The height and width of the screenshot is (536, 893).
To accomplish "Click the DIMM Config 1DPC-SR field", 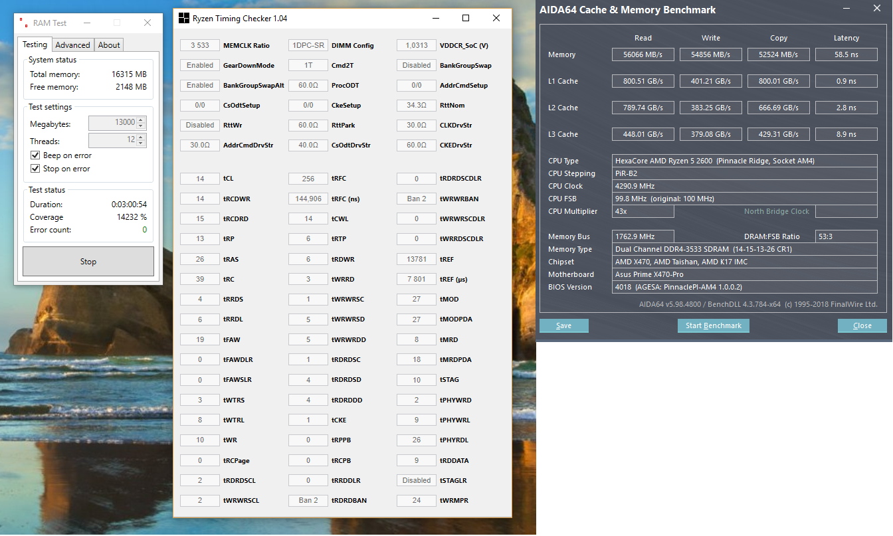I will click(x=308, y=45).
